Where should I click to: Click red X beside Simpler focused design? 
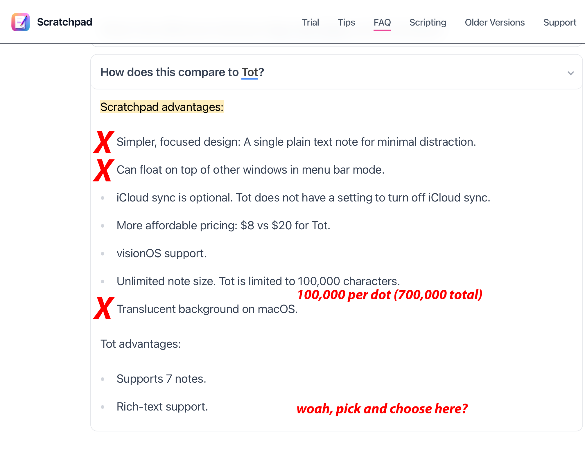(104, 142)
